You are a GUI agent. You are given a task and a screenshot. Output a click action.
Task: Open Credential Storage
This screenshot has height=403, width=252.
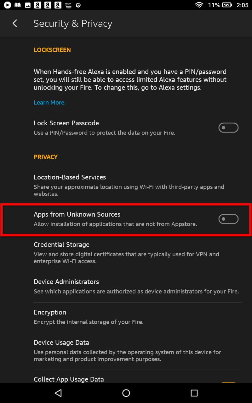pos(126,253)
